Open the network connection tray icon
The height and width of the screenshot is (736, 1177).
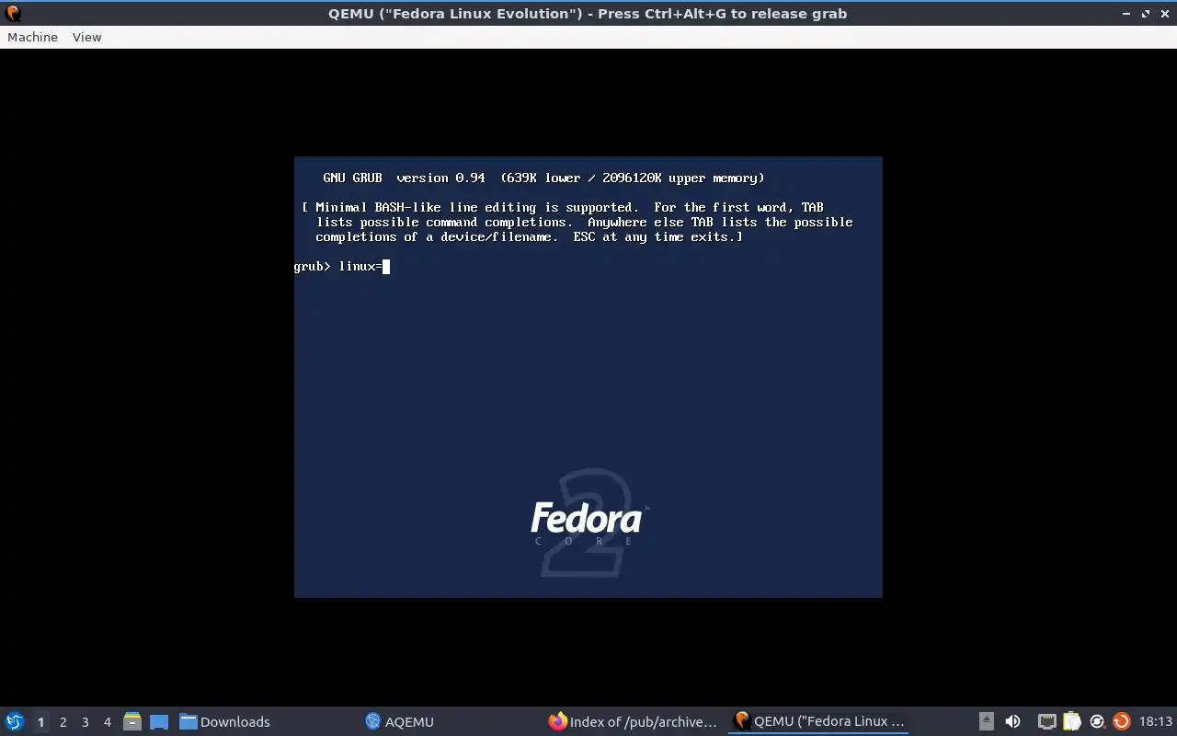(x=1046, y=721)
